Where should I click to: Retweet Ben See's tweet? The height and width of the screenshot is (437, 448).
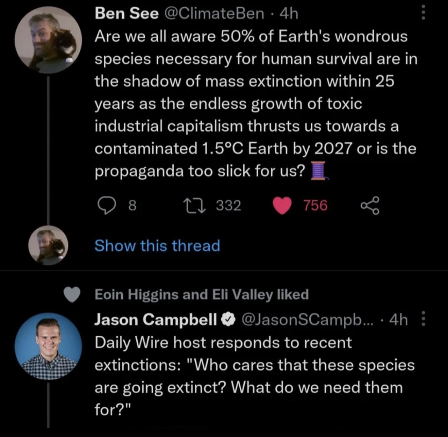coord(195,205)
